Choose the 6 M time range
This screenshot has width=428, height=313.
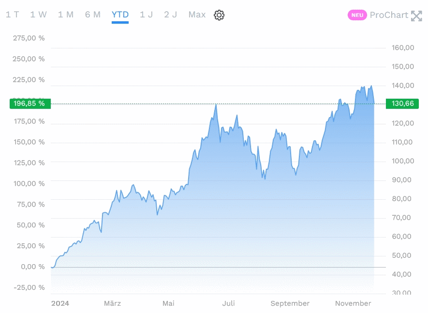point(93,15)
